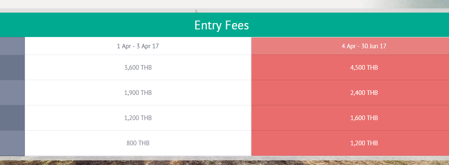
Task: Click the small triangle pointer above Entry Fees header
Action: 196,11
